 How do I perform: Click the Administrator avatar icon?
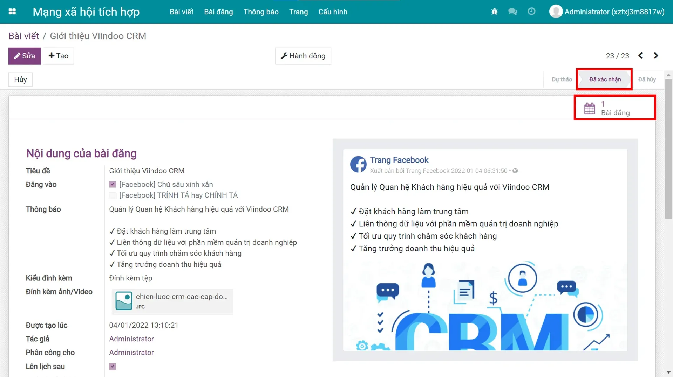tap(556, 12)
